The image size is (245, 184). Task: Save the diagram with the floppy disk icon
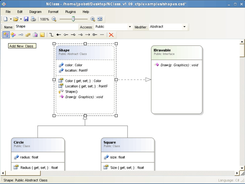click(x=26, y=19)
